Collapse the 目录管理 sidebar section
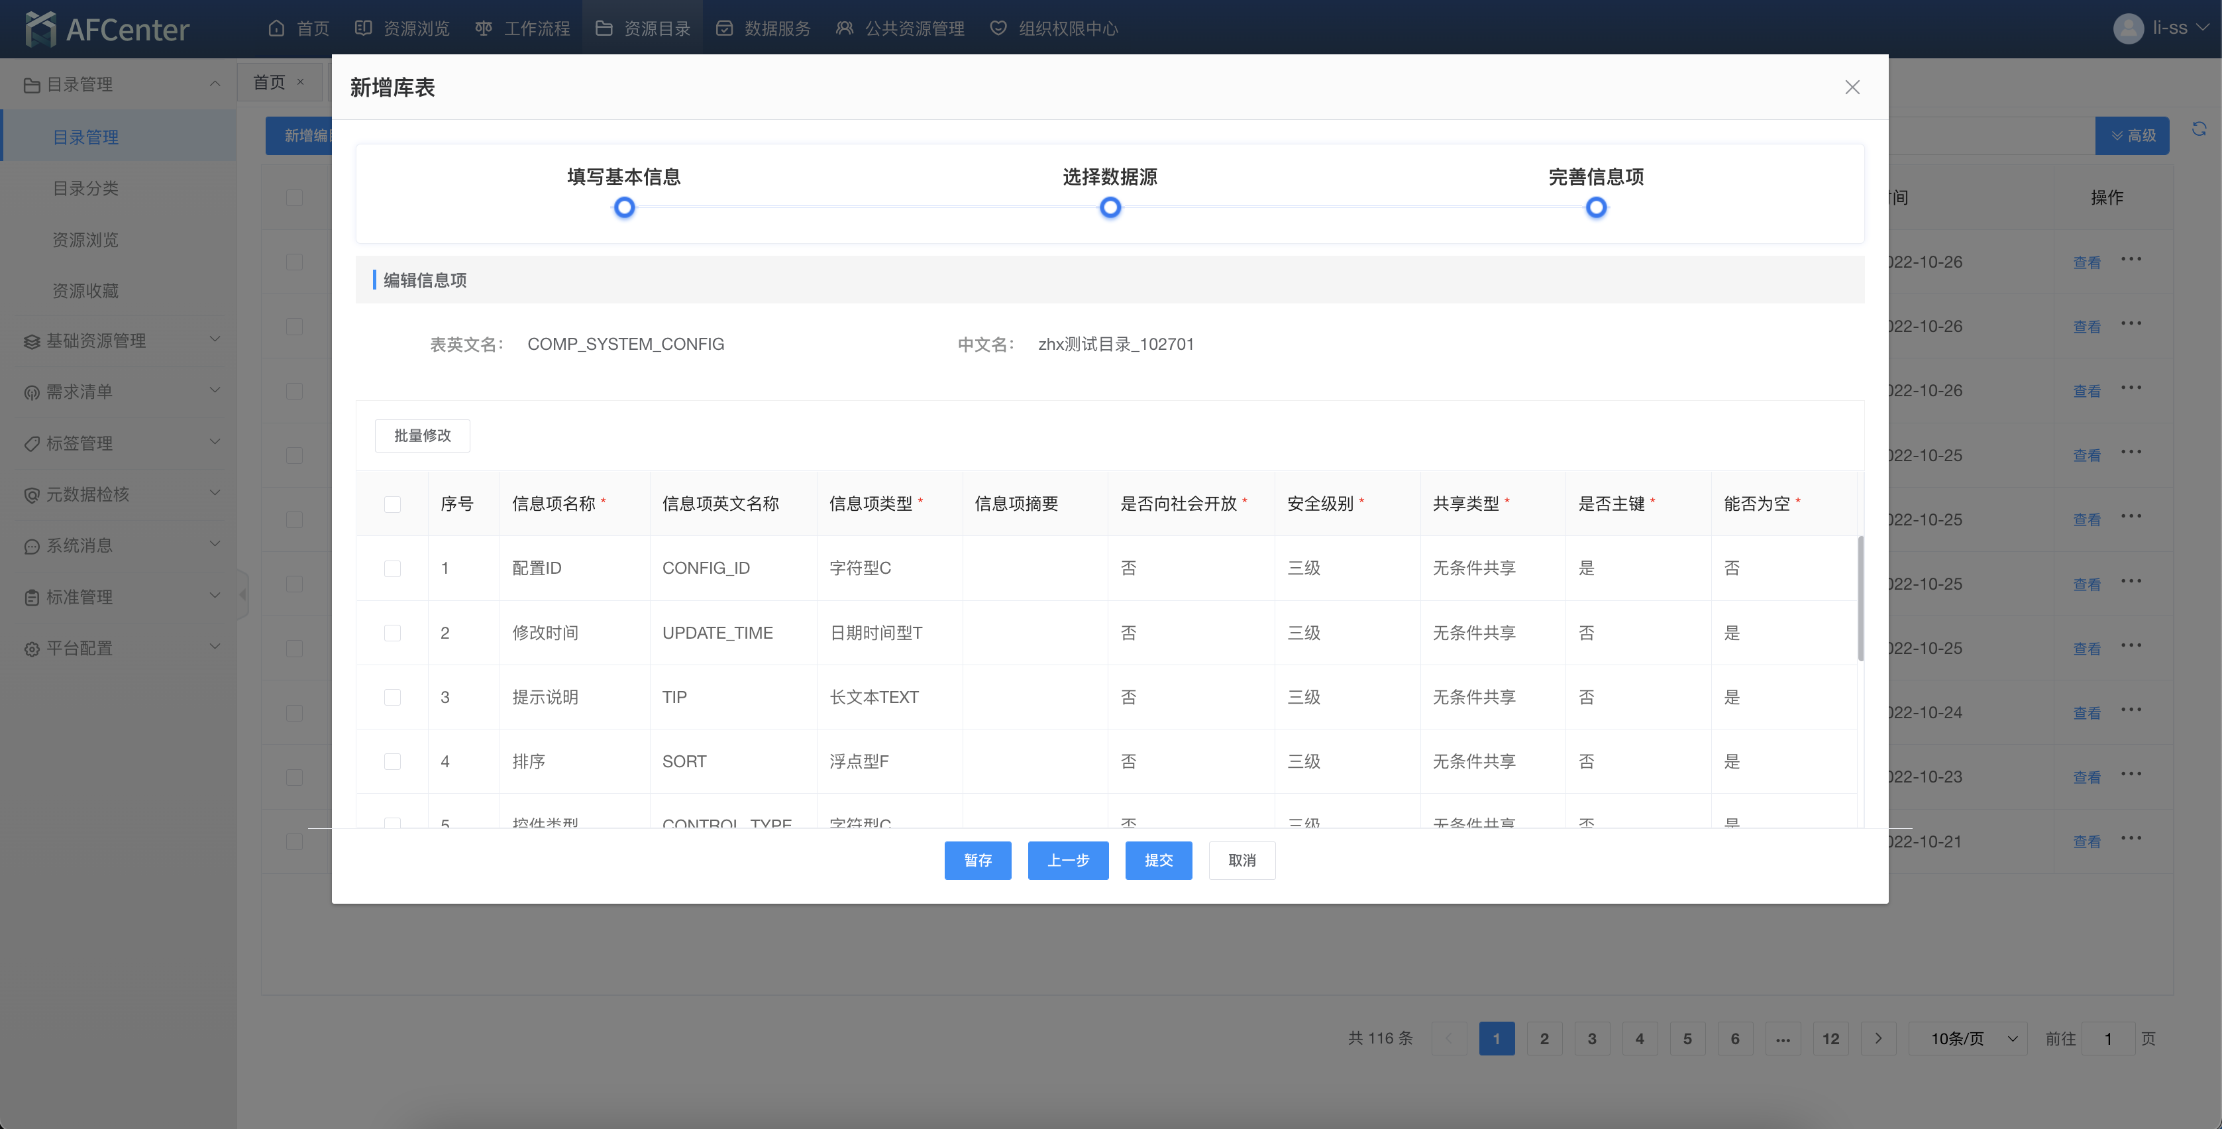The height and width of the screenshot is (1129, 2222). pos(215,83)
